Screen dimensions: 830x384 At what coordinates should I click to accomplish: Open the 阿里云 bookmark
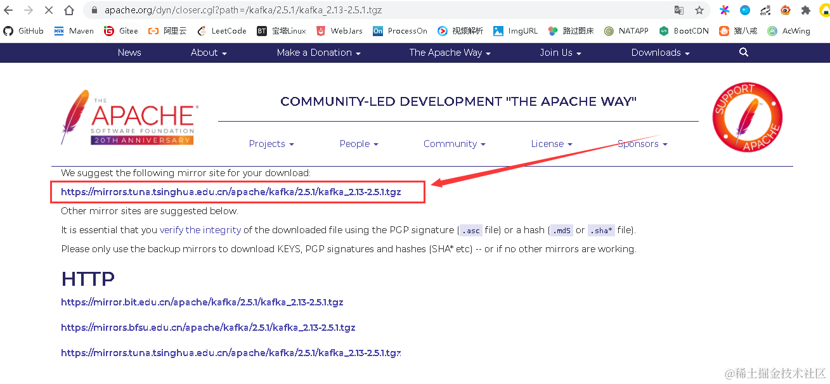point(167,30)
